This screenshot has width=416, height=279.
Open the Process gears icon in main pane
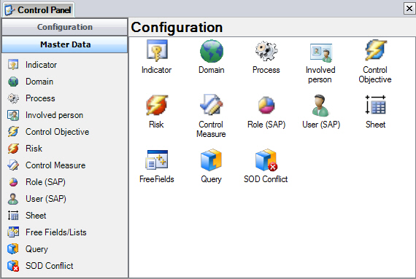[x=266, y=51]
